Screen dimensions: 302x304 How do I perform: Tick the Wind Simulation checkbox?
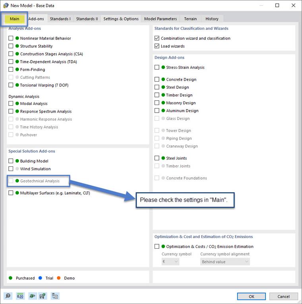(11, 169)
